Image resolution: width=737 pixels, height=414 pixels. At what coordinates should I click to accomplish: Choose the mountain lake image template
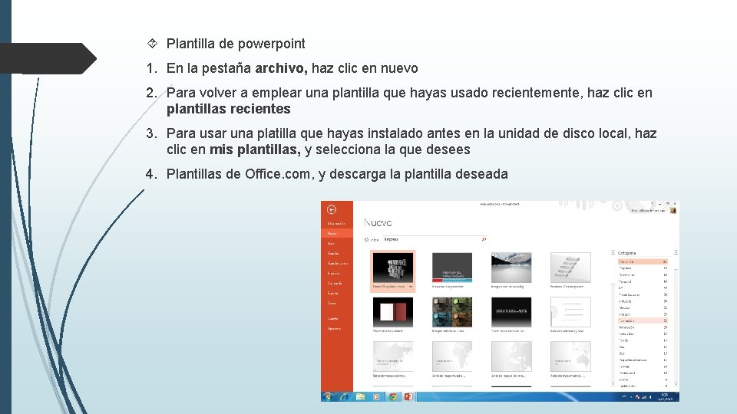511,267
